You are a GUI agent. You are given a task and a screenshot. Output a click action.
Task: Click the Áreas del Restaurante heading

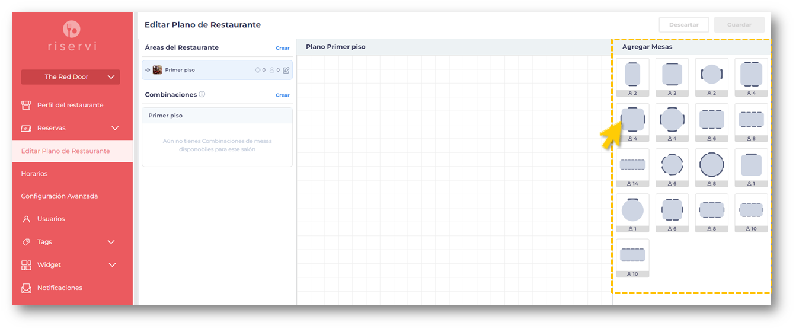point(182,47)
